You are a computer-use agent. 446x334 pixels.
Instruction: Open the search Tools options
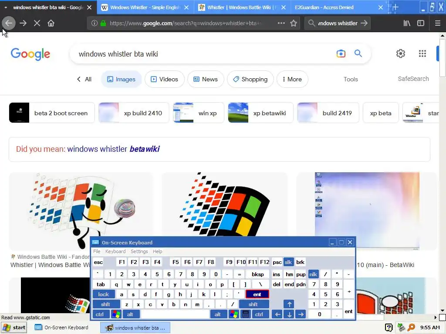click(351, 79)
